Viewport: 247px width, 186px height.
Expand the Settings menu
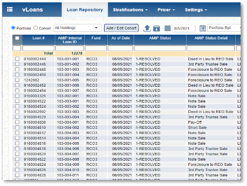[x=196, y=10]
